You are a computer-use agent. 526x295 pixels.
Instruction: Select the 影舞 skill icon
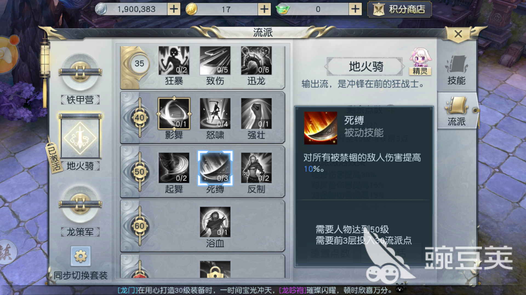coord(174,114)
